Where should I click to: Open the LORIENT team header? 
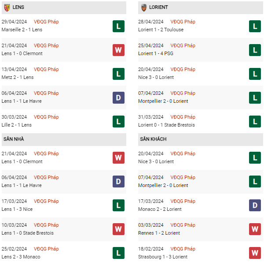pos(158,7)
